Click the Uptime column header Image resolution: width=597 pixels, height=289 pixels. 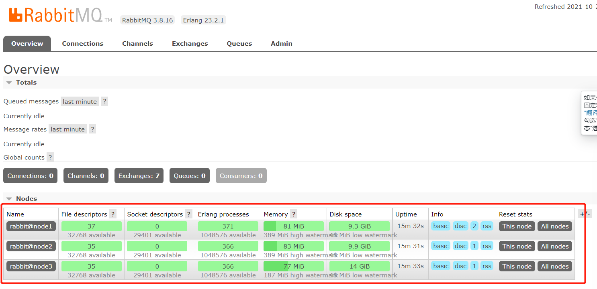(x=406, y=214)
